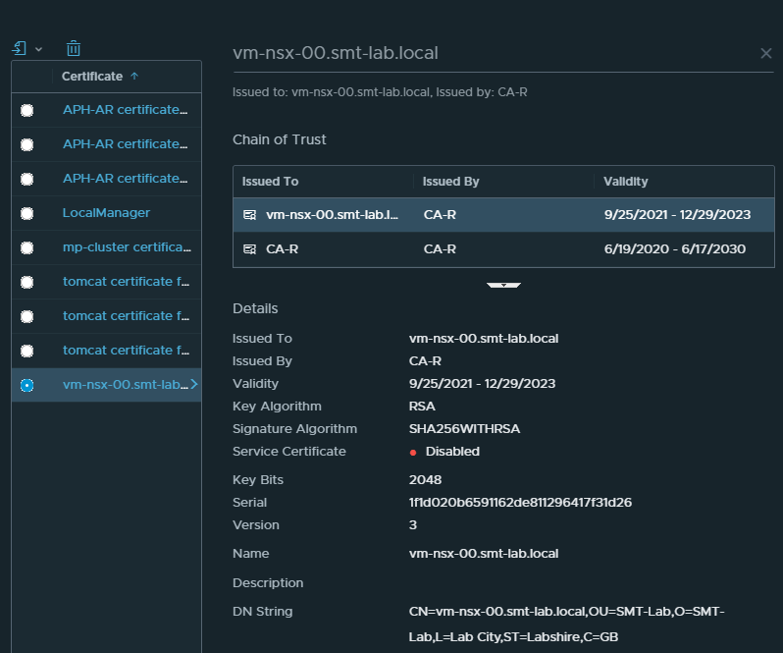783x653 pixels.
Task: Open the import dropdown arrow
Action: point(39,49)
